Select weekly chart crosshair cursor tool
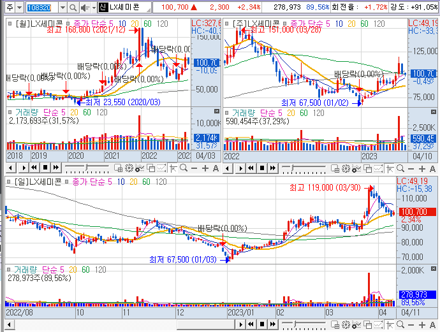Screen dimensions: 440x332 [x=390, y=168]
